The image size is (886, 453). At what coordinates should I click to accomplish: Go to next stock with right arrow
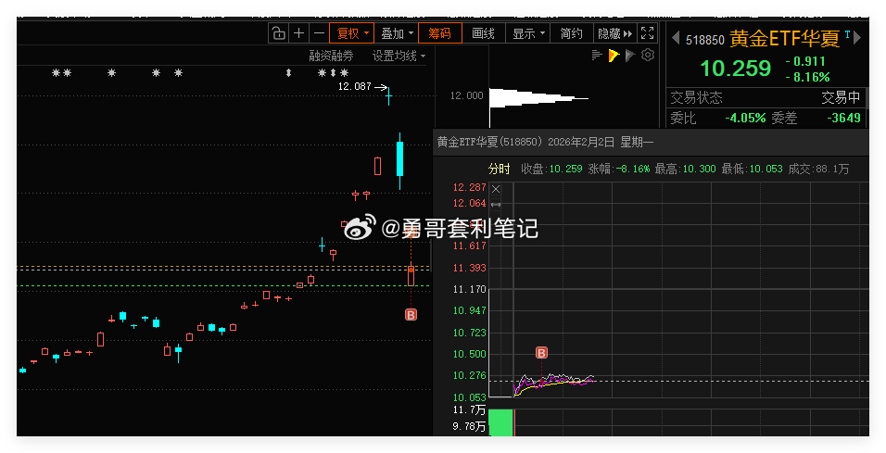pyautogui.click(x=857, y=38)
